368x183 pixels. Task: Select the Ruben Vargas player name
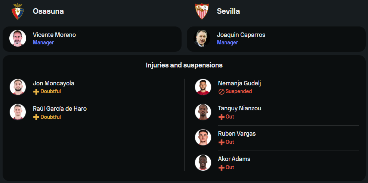237,133
